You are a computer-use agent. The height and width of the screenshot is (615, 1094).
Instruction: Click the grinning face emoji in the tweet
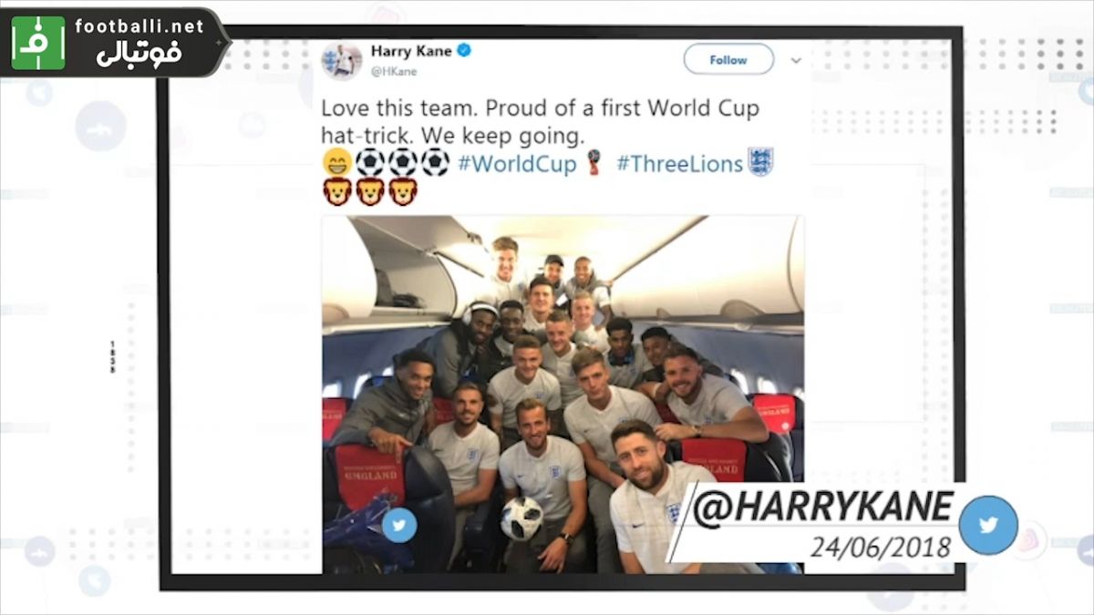[336, 162]
